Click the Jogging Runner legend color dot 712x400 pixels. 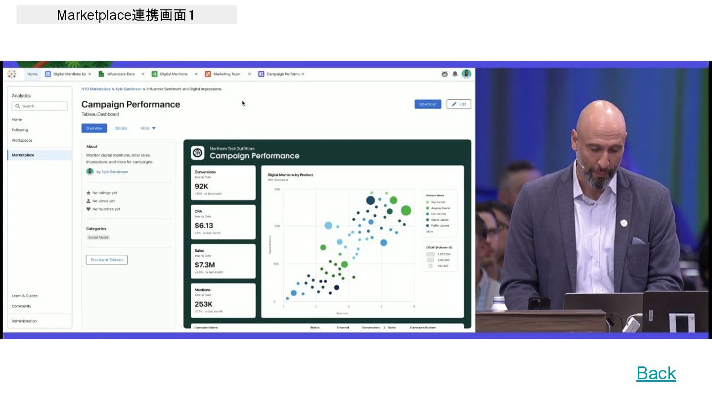pyautogui.click(x=427, y=208)
